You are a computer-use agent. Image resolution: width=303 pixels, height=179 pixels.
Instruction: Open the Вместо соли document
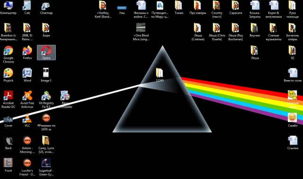click(293, 75)
